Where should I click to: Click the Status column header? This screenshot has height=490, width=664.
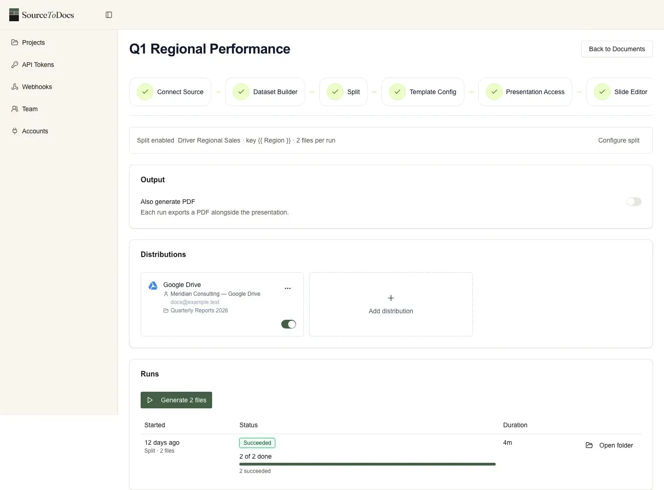[249, 425]
